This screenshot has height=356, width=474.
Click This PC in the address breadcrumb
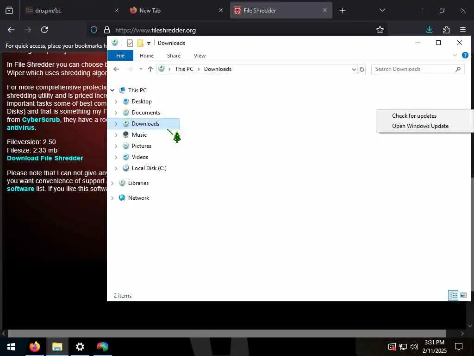(x=184, y=69)
